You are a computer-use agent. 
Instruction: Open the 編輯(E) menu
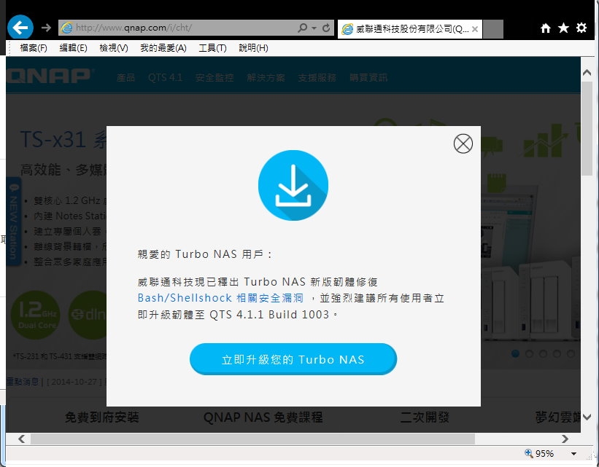tap(74, 48)
